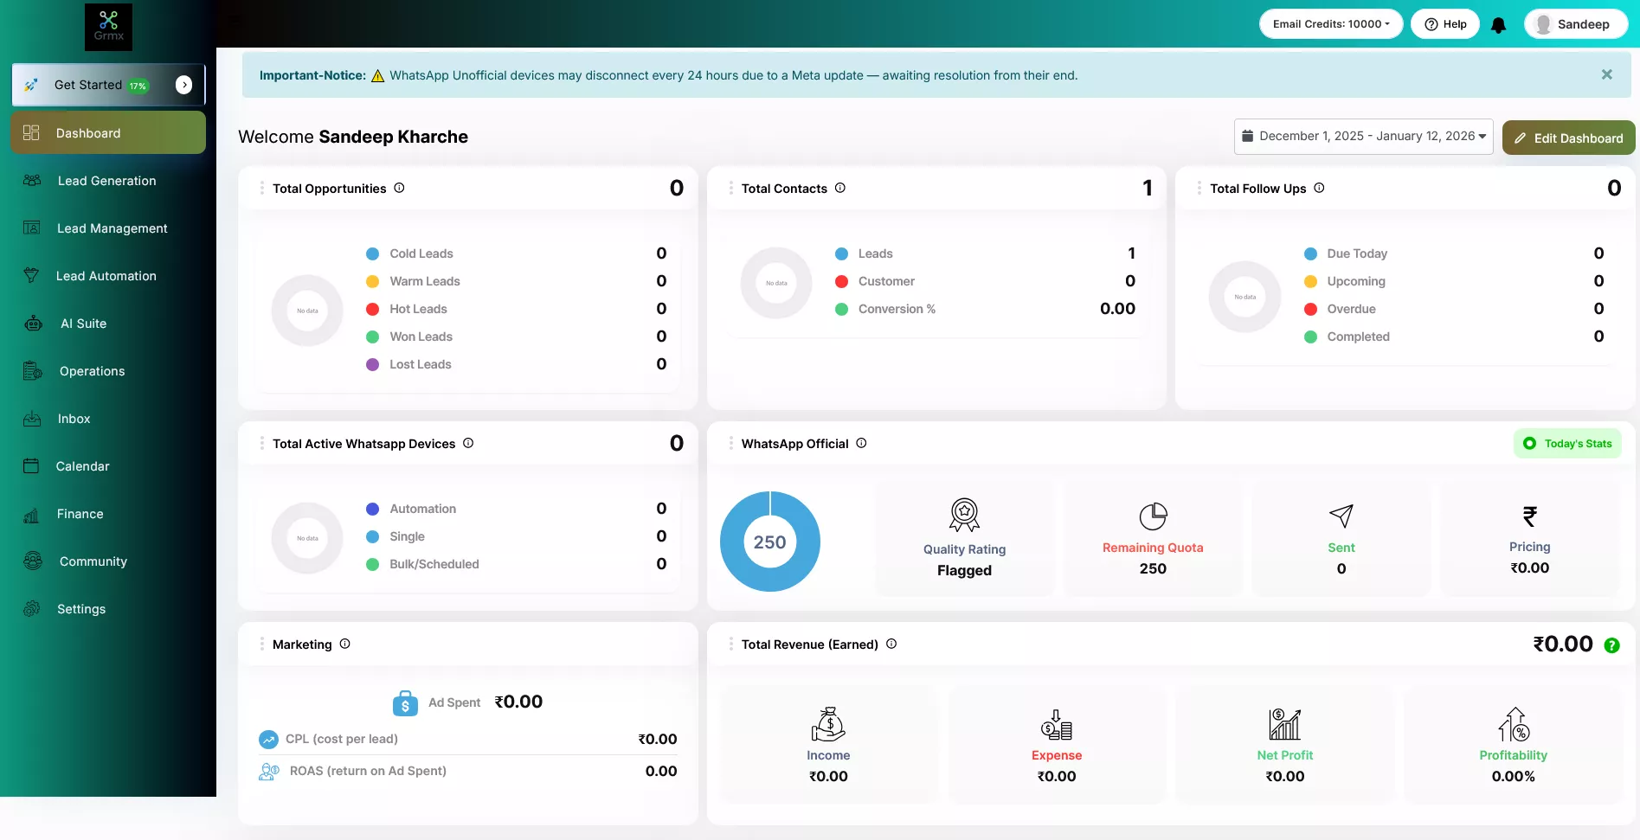This screenshot has height=840, width=1640.
Task: Open the date range picker dropdown
Action: click(1363, 137)
